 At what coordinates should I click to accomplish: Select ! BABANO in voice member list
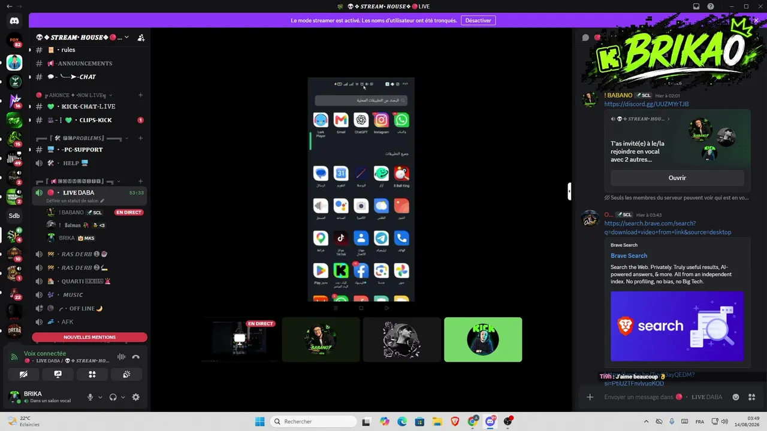click(x=96, y=213)
